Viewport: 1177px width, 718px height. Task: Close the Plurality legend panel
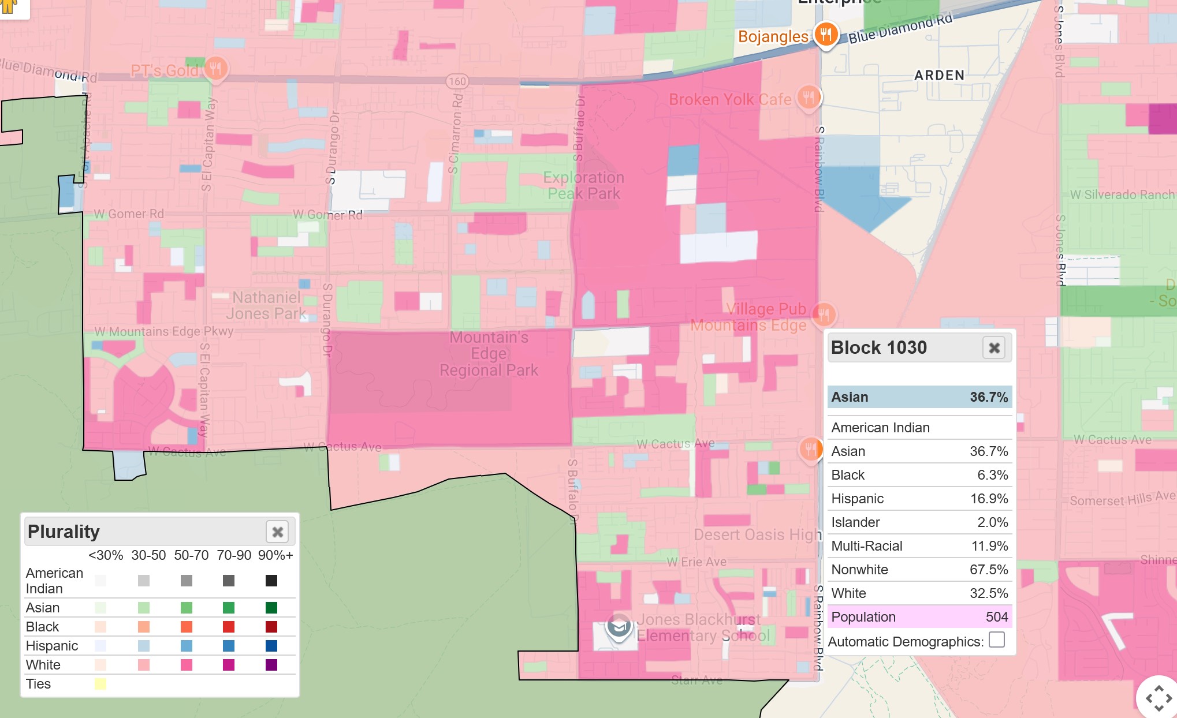(277, 532)
